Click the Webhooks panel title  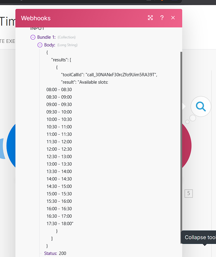click(36, 18)
